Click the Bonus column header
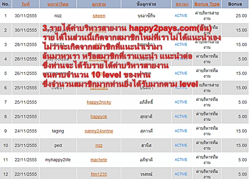The image size is (249, 179). point(235,4)
